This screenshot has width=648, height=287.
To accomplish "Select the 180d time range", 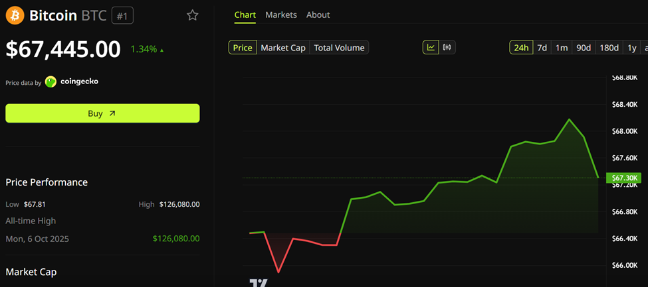I will [x=609, y=48].
